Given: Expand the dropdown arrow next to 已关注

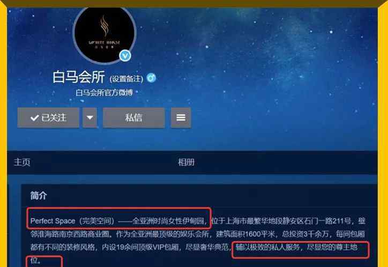Looking at the screenshot, I should pos(90,117).
